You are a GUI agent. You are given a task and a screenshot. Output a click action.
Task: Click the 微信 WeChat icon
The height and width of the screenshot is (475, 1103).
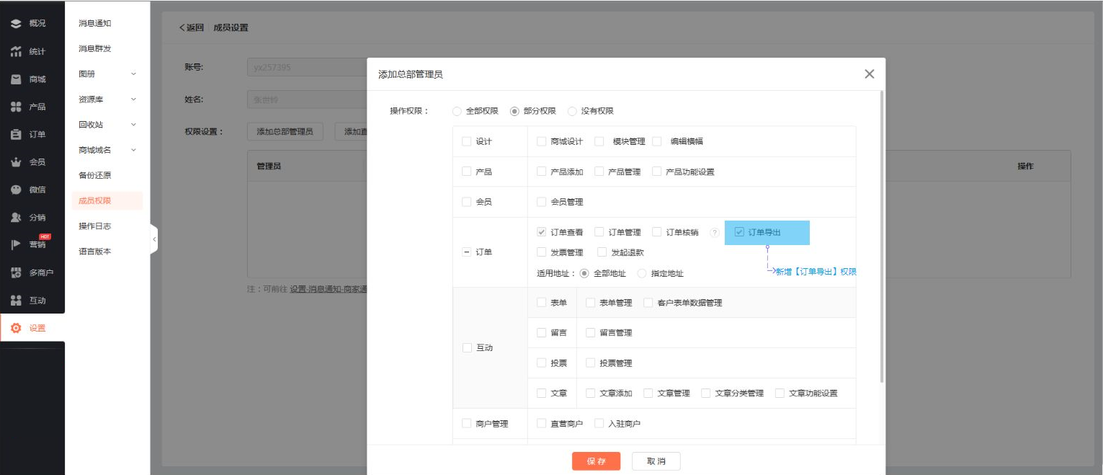(16, 190)
